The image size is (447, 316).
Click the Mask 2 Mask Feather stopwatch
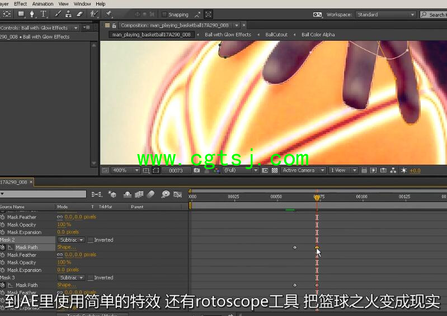pos(3,255)
